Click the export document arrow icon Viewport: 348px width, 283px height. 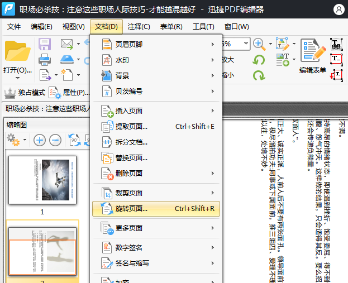[45, 75]
